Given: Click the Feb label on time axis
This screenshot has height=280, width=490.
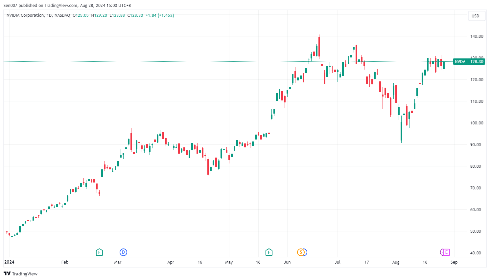Looking at the screenshot, I should [x=65, y=262].
